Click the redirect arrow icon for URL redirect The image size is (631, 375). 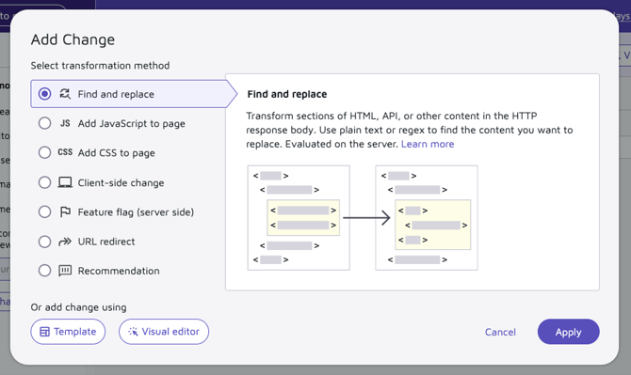click(x=65, y=242)
